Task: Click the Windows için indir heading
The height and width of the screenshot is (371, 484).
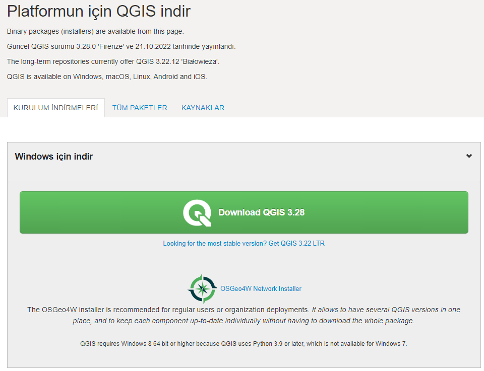Action: click(x=54, y=157)
